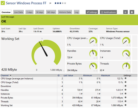
Task: Click gear icon in CPU Usage (Total) gauge tile
Action: coord(129,45)
